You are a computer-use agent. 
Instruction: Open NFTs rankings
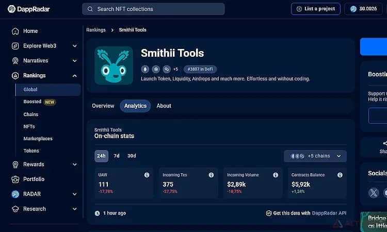(x=29, y=126)
